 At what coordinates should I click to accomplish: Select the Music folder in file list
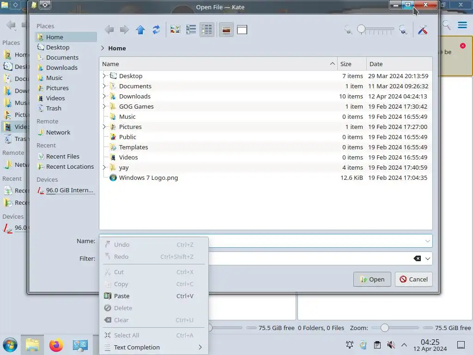[266, 116]
